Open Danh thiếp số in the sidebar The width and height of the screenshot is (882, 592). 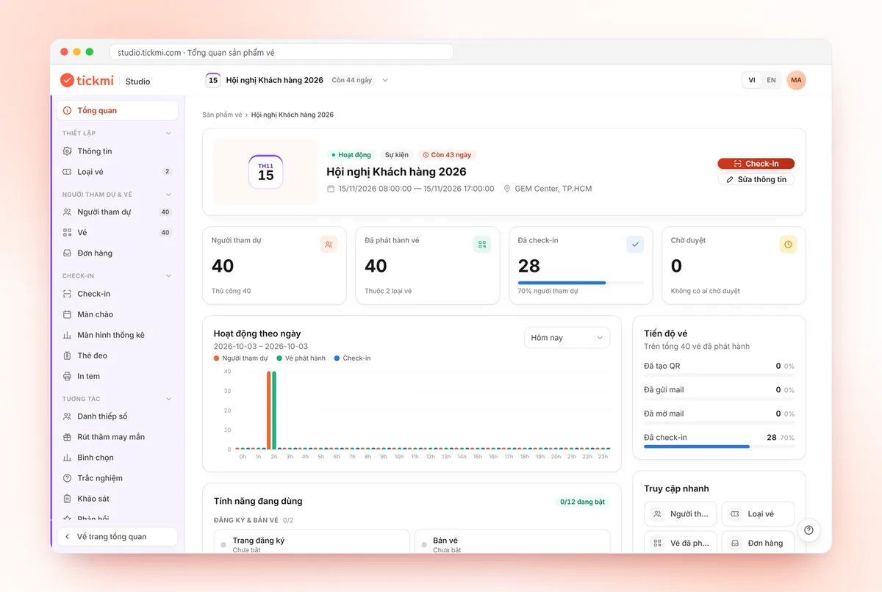pyautogui.click(x=118, y=416)
